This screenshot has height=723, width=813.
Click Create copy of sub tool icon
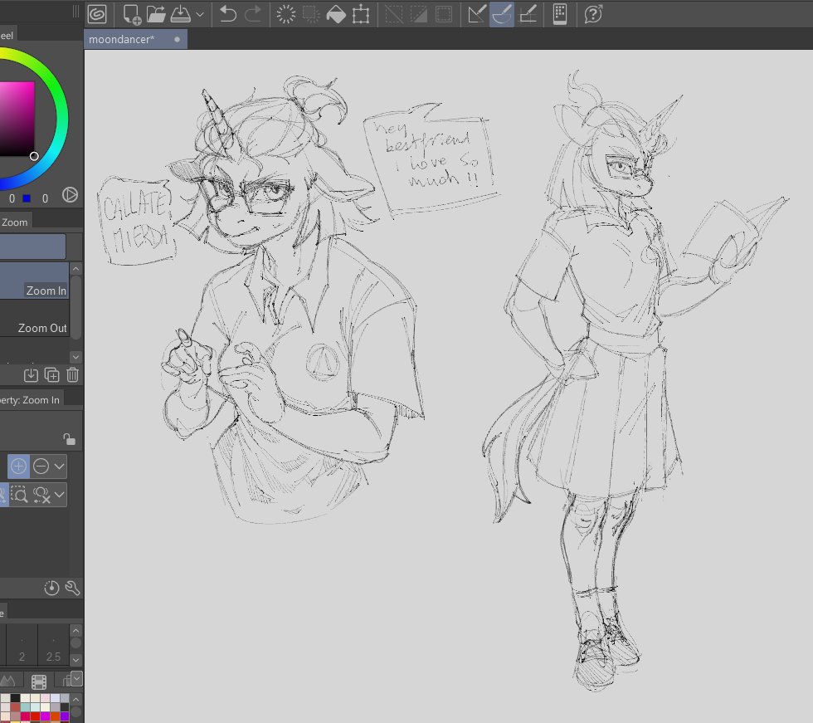pos(51,374)
